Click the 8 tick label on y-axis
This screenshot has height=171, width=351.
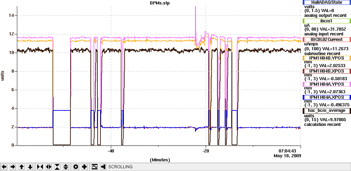(x=12, y=71)
